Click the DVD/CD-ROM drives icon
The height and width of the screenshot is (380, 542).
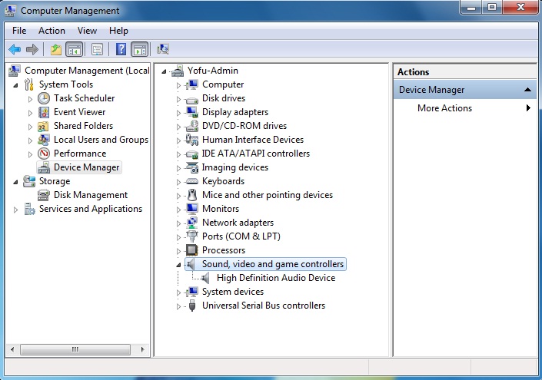coord(192,126)
